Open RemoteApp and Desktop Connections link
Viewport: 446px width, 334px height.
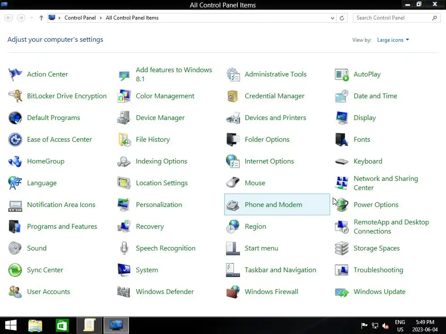(391, 227)
